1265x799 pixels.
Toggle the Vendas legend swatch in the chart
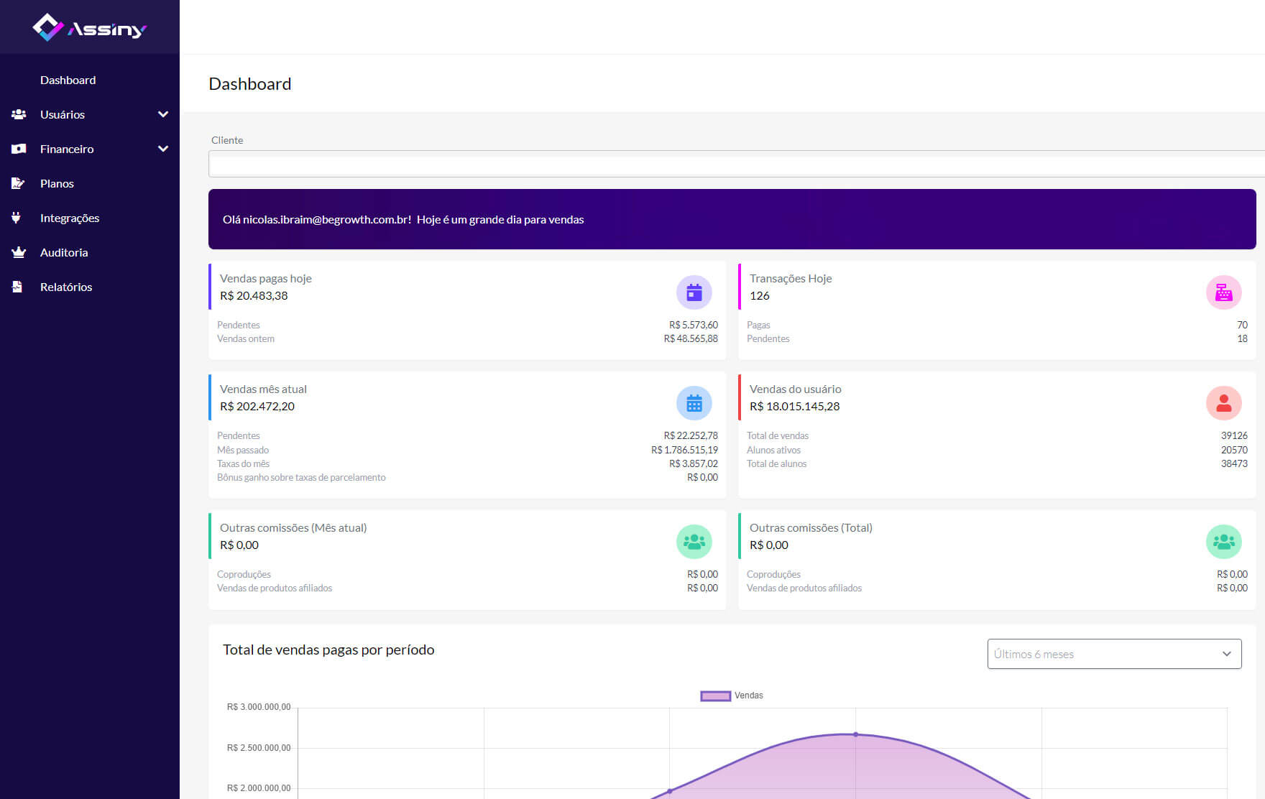coord(715,696)
